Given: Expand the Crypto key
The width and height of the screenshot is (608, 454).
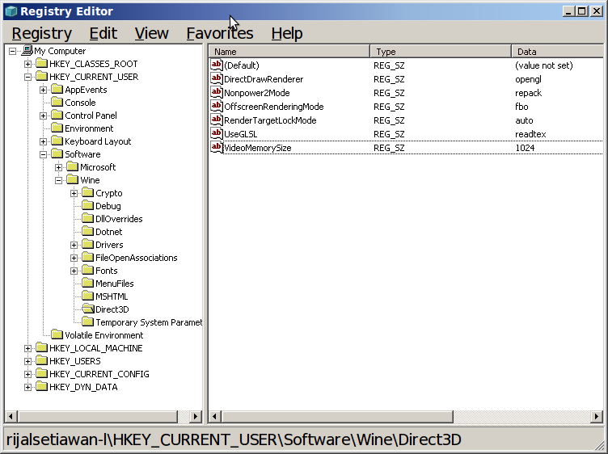Looking at the screenshot, I should click(74, 193).
